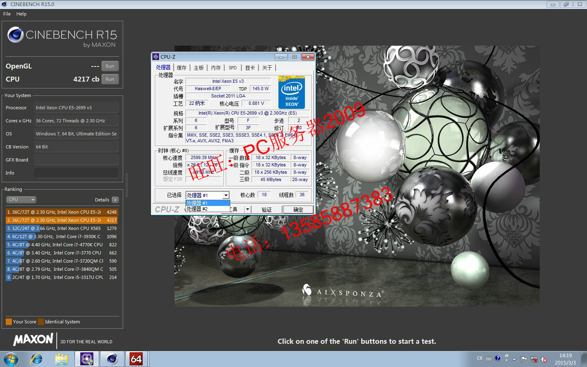
Task: Click the CINEBENCH title bar app icon
Action: pyautogui.click(x=4, y=4)
